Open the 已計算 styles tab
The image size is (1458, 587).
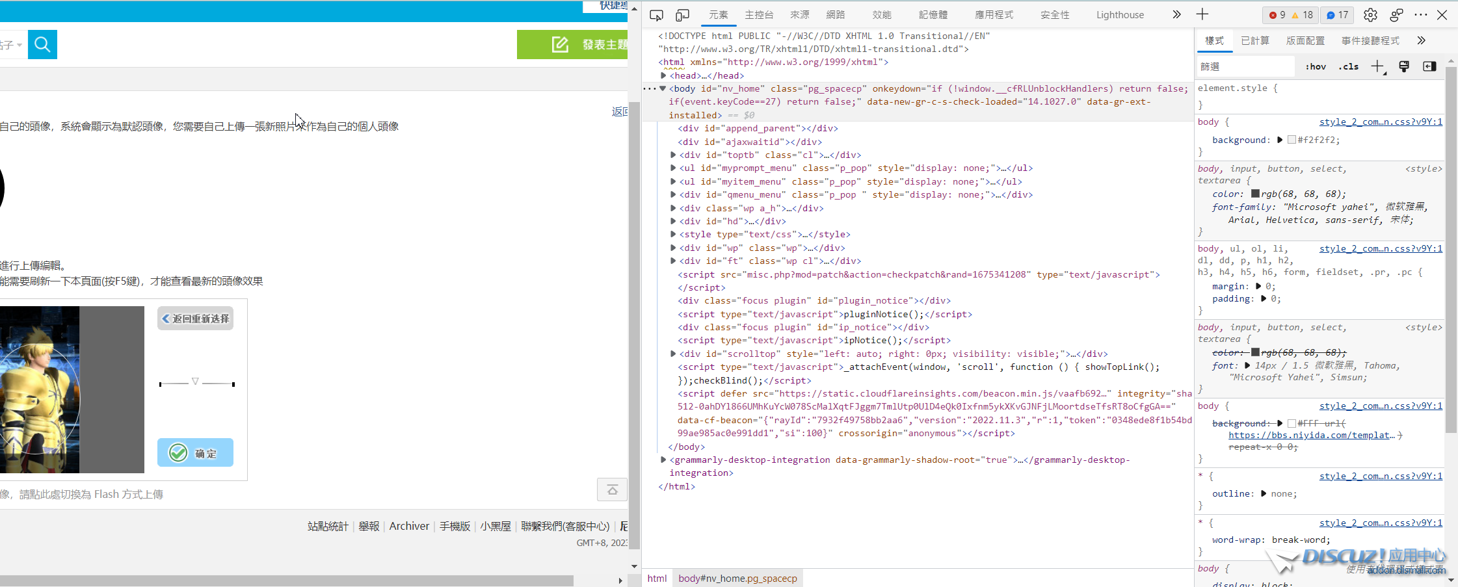[x=1255, y=40]
